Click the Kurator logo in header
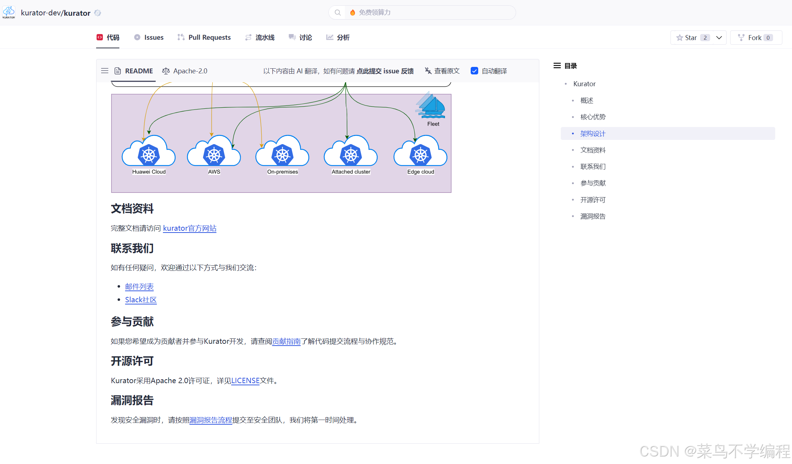The image size is (792, 464). tap(9, 13)
